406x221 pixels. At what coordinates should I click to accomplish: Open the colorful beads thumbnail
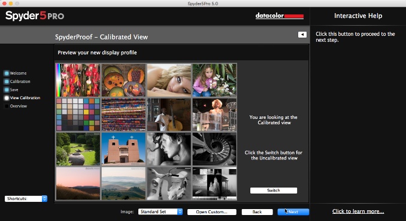(x=123, y=114)
